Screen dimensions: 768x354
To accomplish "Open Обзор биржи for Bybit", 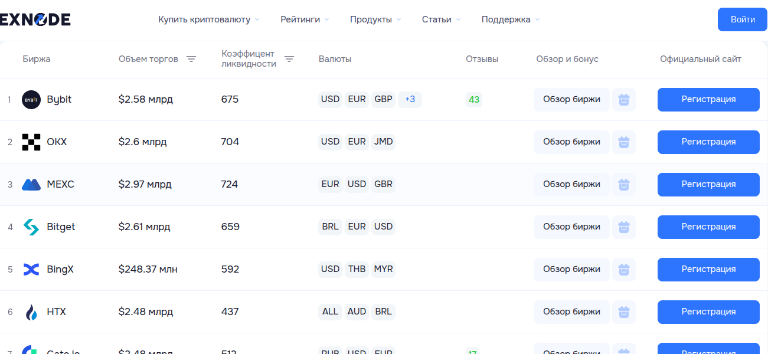I will pos(571,100).
